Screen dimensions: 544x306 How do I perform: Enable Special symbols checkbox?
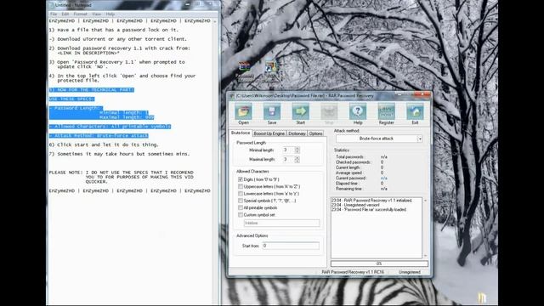tap(240, 201)
